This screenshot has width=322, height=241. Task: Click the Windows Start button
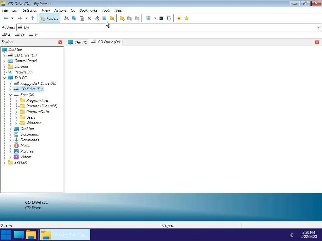(6, 235)
